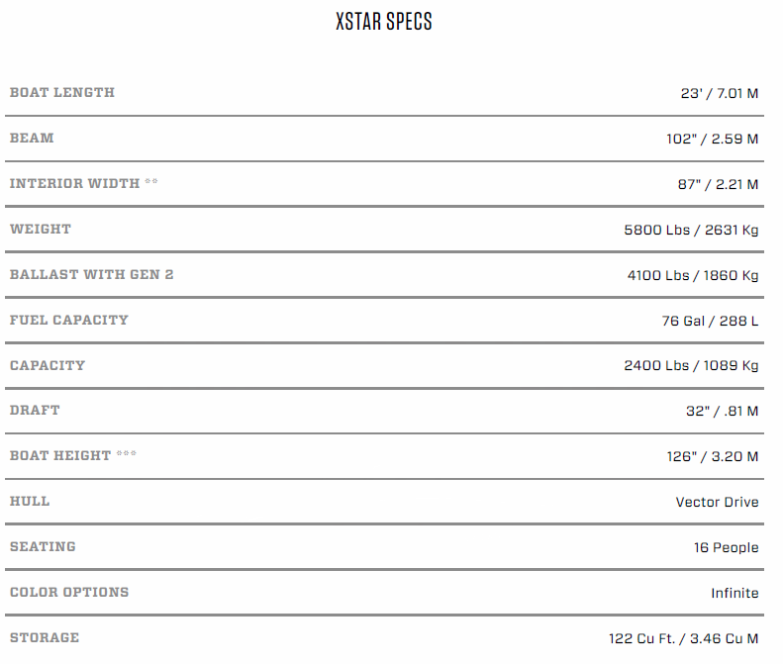This screenshot has height=664, width=783.
Task: Click the 4100 Lbs / 1860 Kg value
Action: coord(693,276)
